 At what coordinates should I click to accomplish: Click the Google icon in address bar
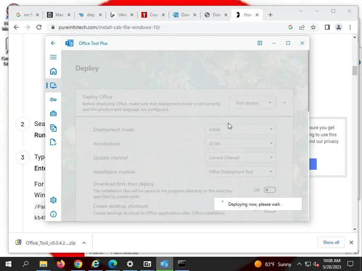(x=291, y=27)
